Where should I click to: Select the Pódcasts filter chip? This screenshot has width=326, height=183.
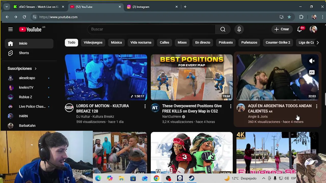[226, 42]
